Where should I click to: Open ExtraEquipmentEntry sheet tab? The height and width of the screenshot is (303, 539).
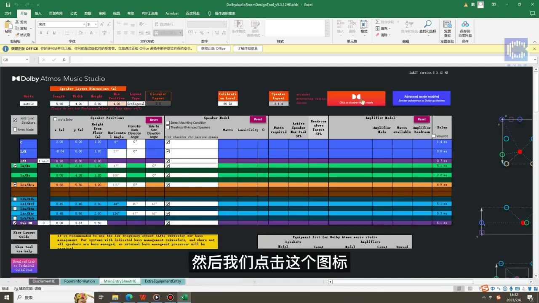pyautogui.click(x=163, y=281)
